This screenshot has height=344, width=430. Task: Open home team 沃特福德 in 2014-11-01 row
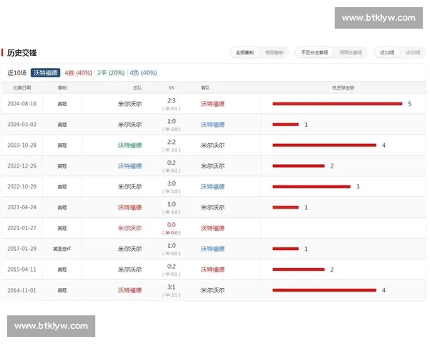[130, 290]
